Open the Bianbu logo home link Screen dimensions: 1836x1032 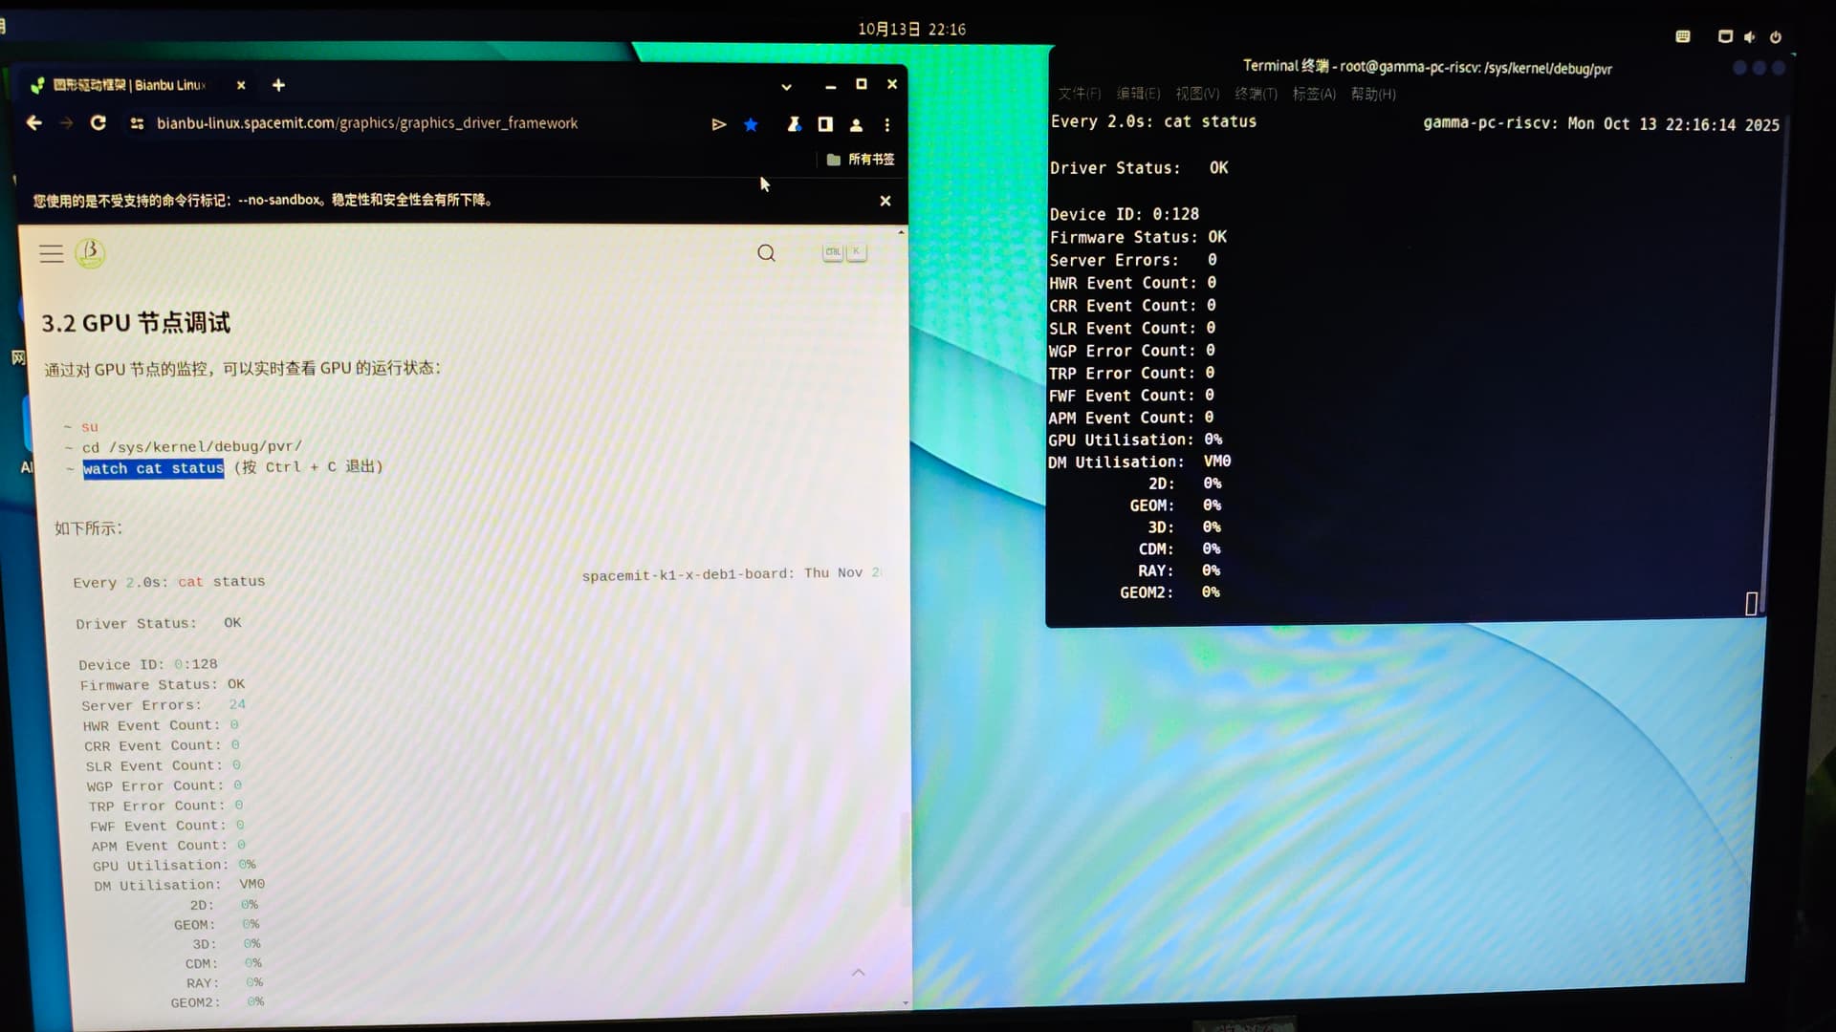(90, 252)
